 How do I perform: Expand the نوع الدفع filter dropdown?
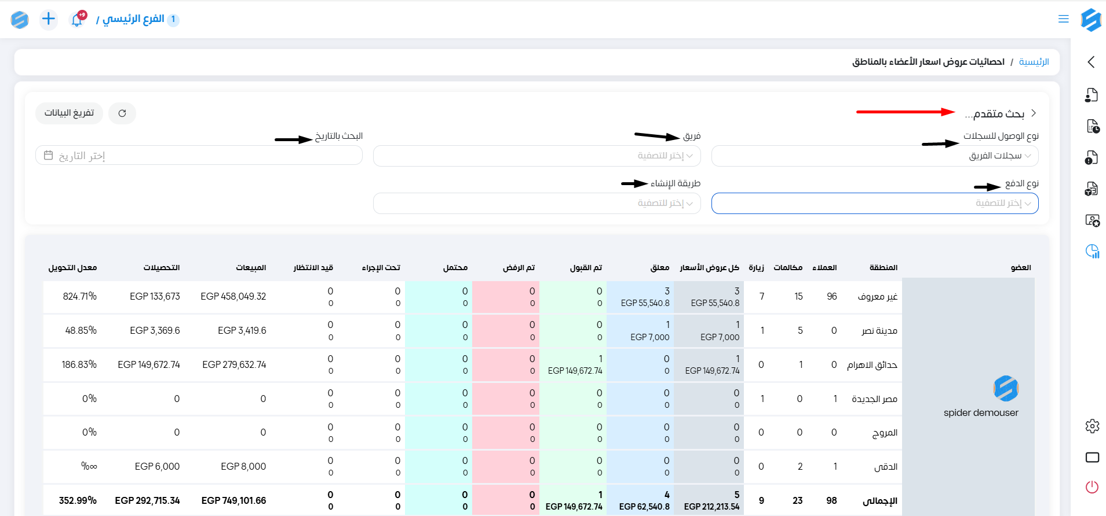coord(875,203)
